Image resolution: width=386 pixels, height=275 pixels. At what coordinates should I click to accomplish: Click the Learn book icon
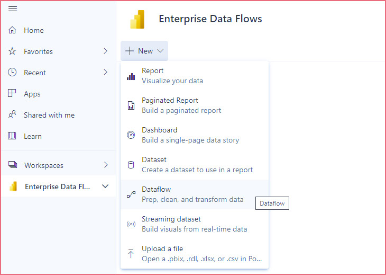coord(12,136)
